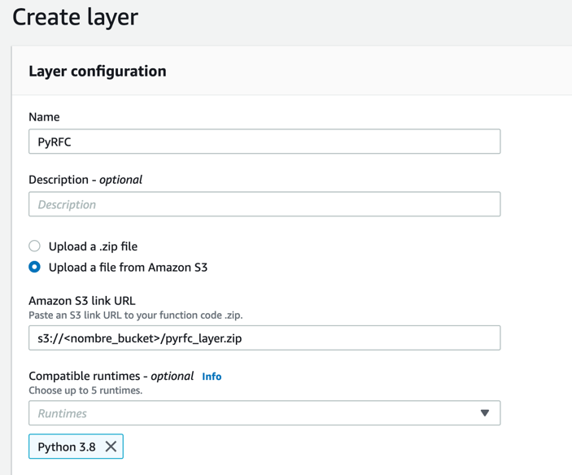The image size is (572, 475).
Task: Focus the Amazon S3 link URL field
Action: tap(264, 338)
